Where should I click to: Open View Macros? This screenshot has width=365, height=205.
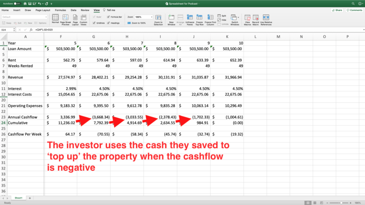point(247,20)
